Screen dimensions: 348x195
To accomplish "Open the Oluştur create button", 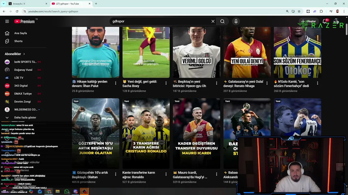I will point(308,21).
